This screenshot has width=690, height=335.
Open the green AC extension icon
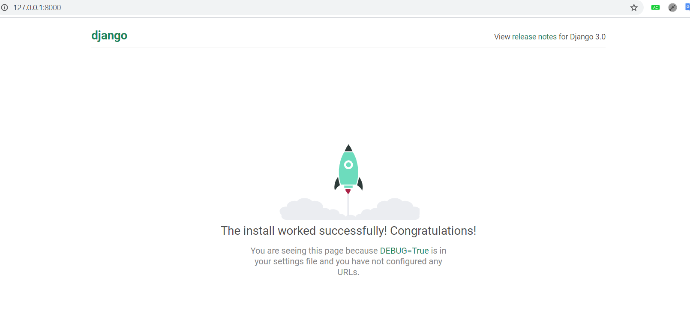pos(655,8)
